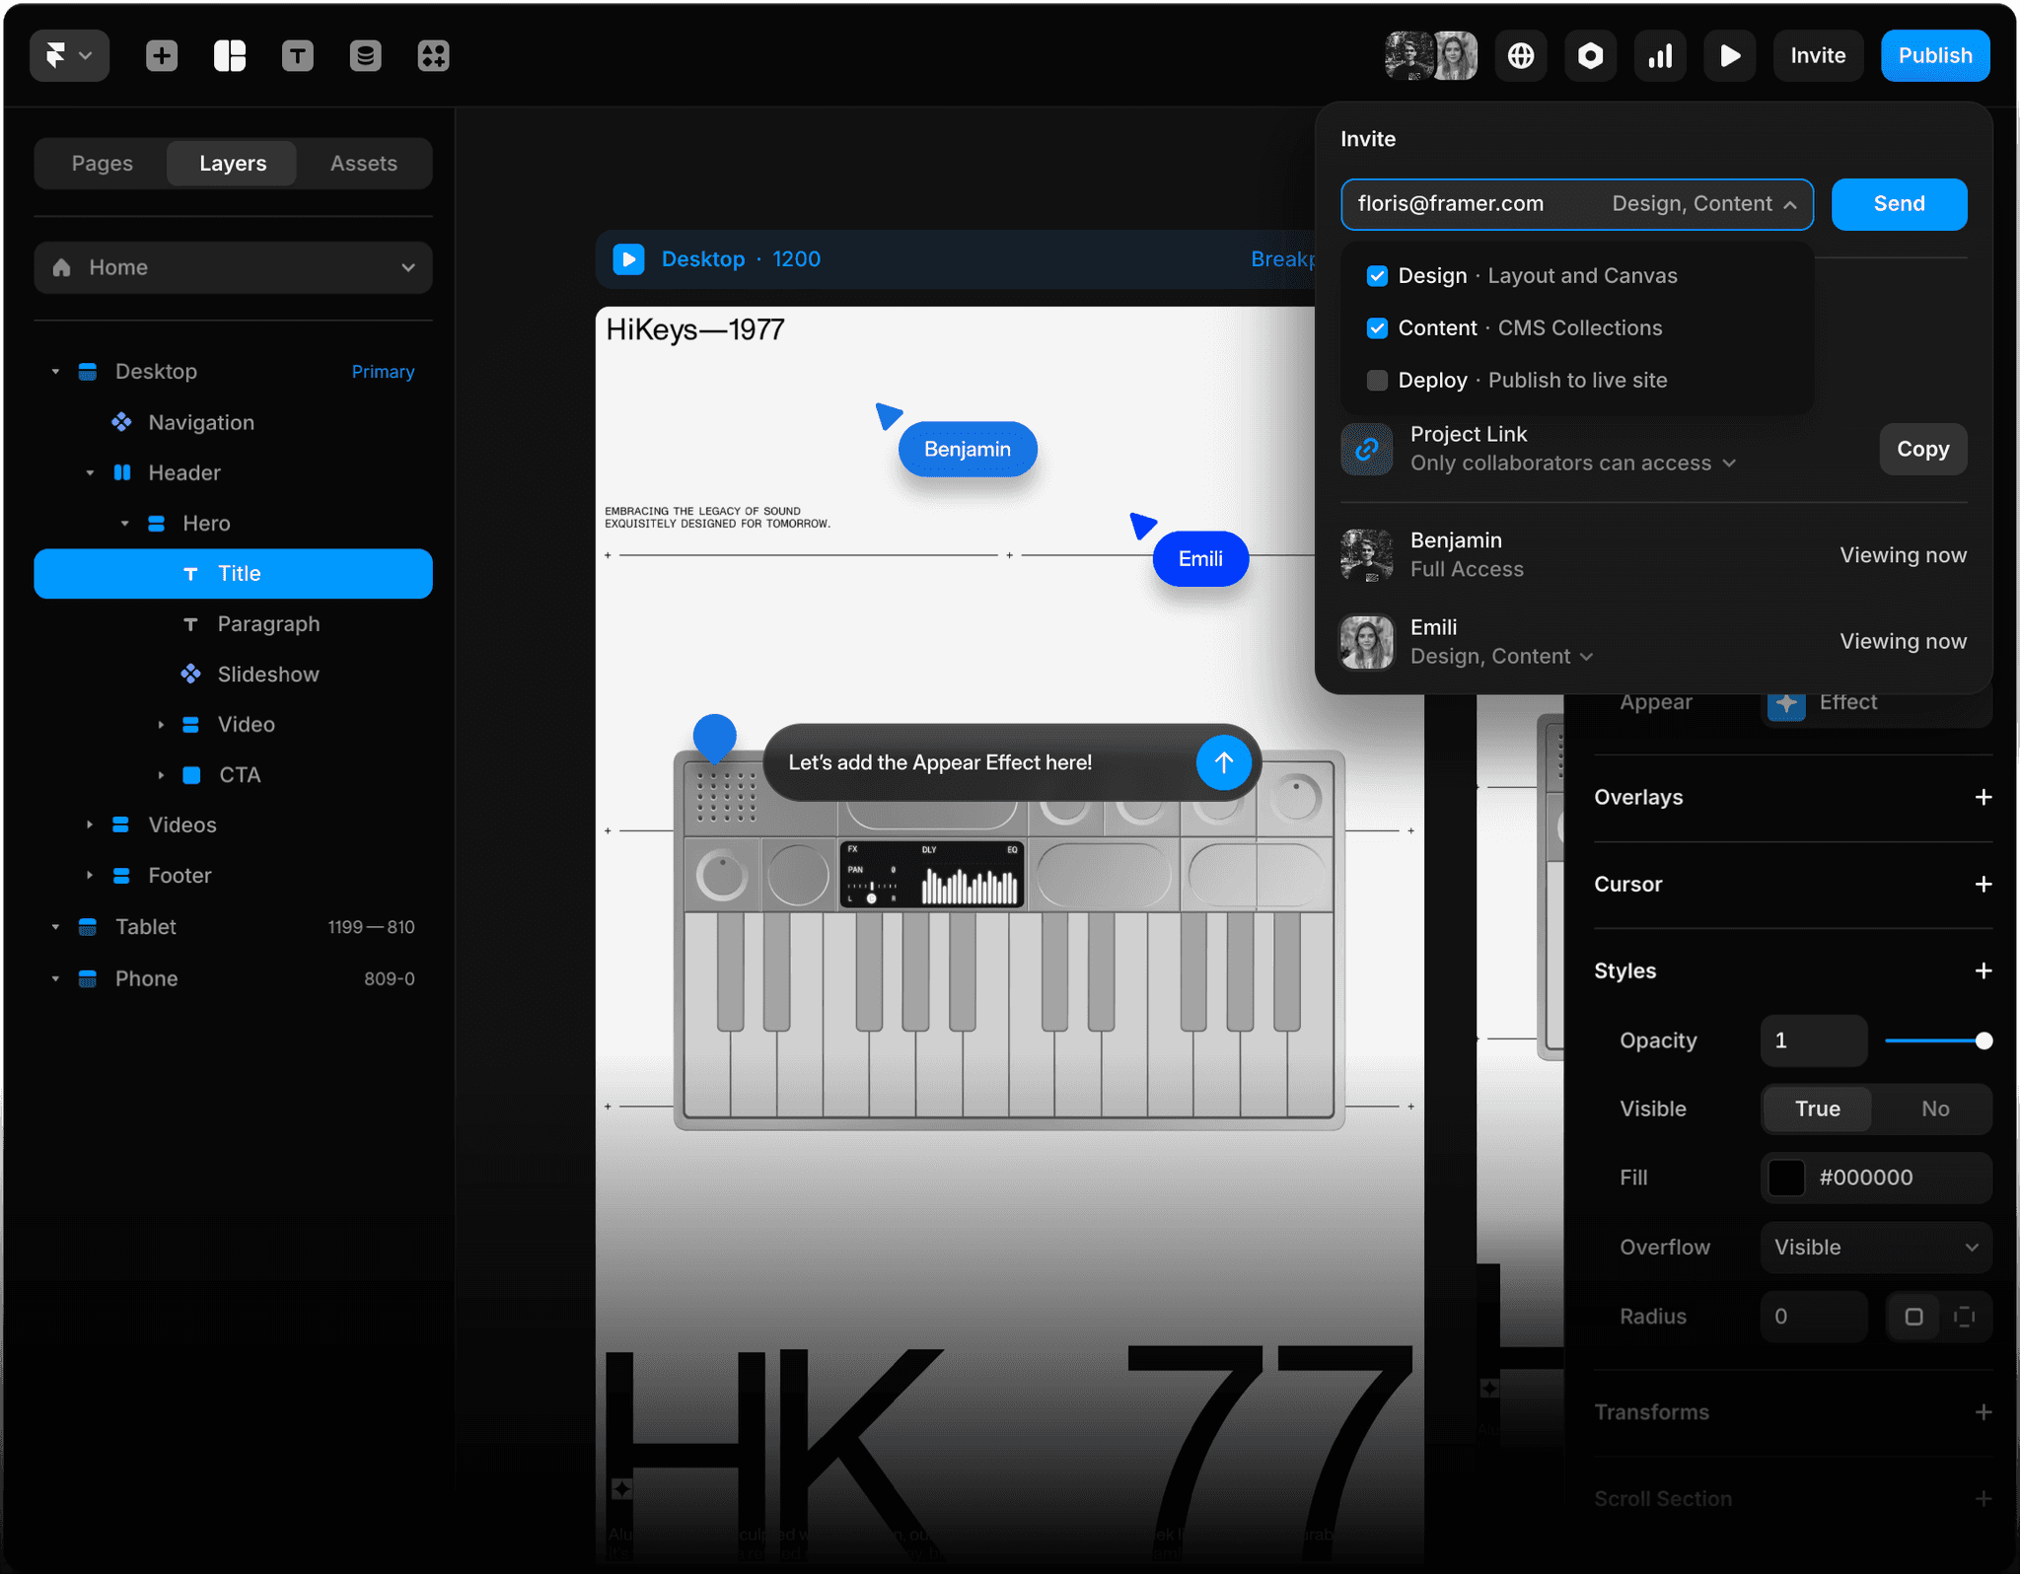The width and height of the screenshot is (2020, 1574).
Task: Click the globe localization icon
Action: click(x=1521, y=56)
